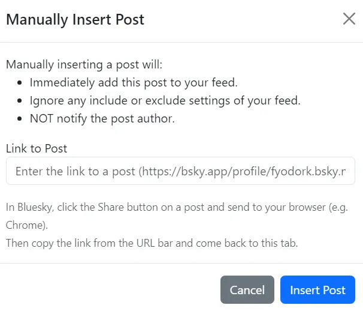Click the word "Chrome)." in the hint
Screen dimensions: 363x311
(x=27, y=226)
